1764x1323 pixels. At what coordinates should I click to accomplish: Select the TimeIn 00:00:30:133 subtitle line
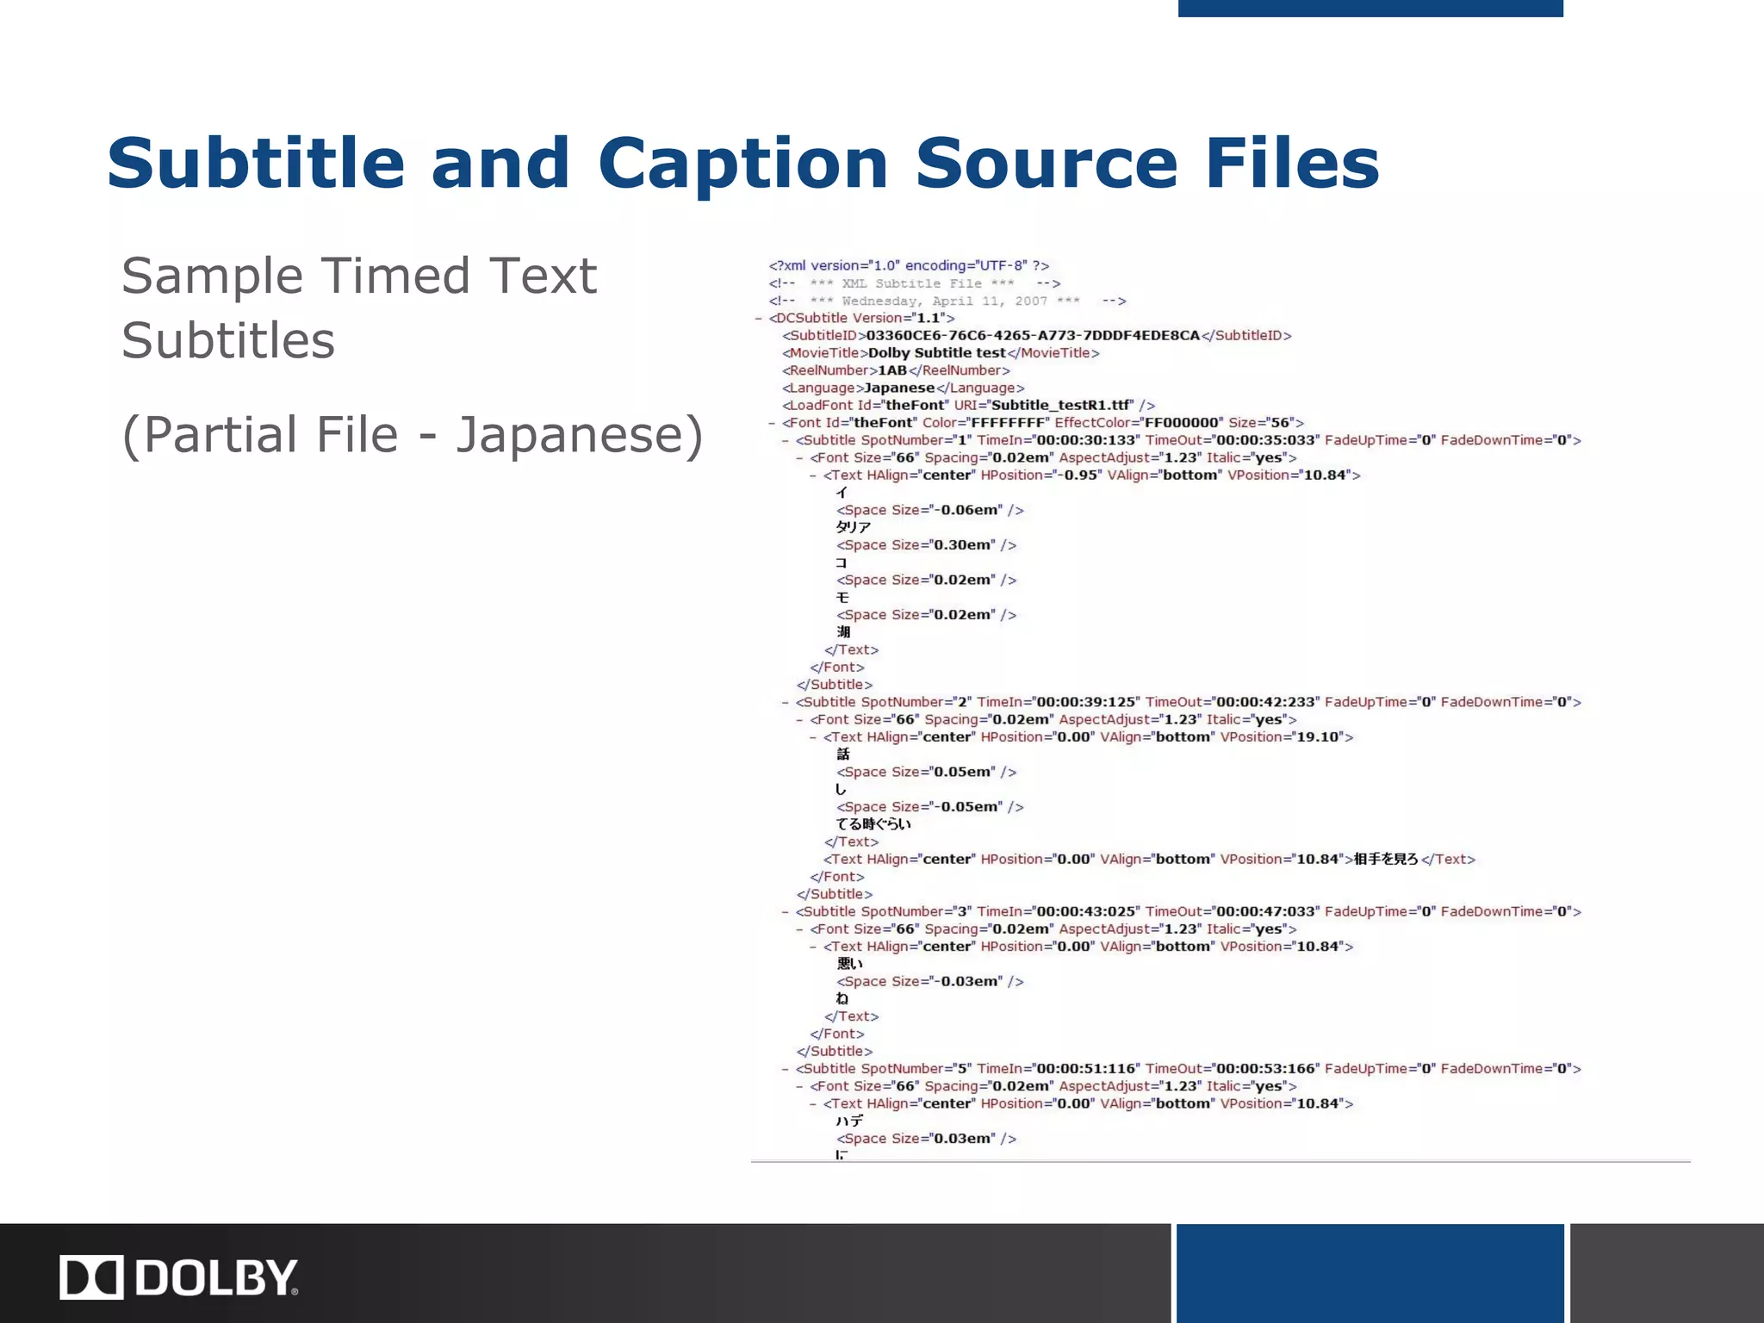(1189, 440)
